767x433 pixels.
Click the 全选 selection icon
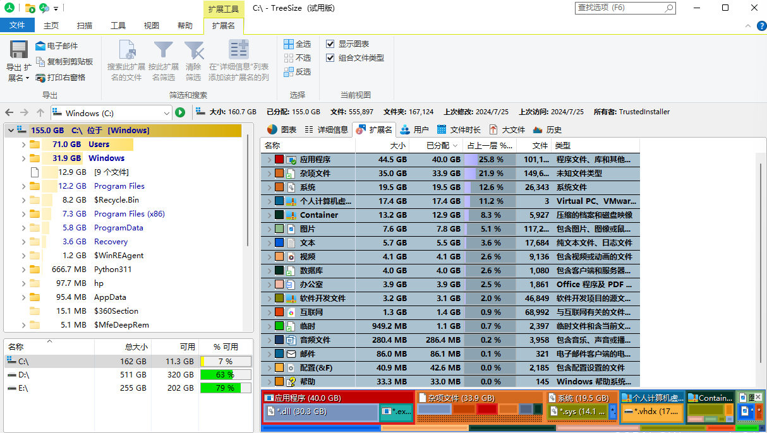(x=287, y=43)
